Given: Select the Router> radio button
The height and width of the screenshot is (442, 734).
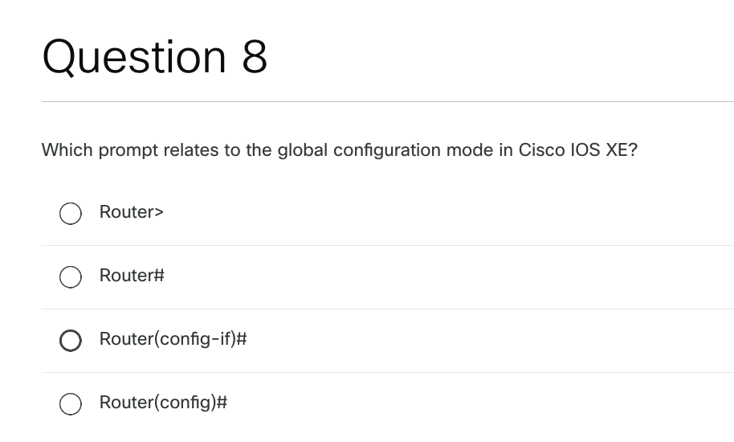Looking at the screenshot, I should (70, 213).
